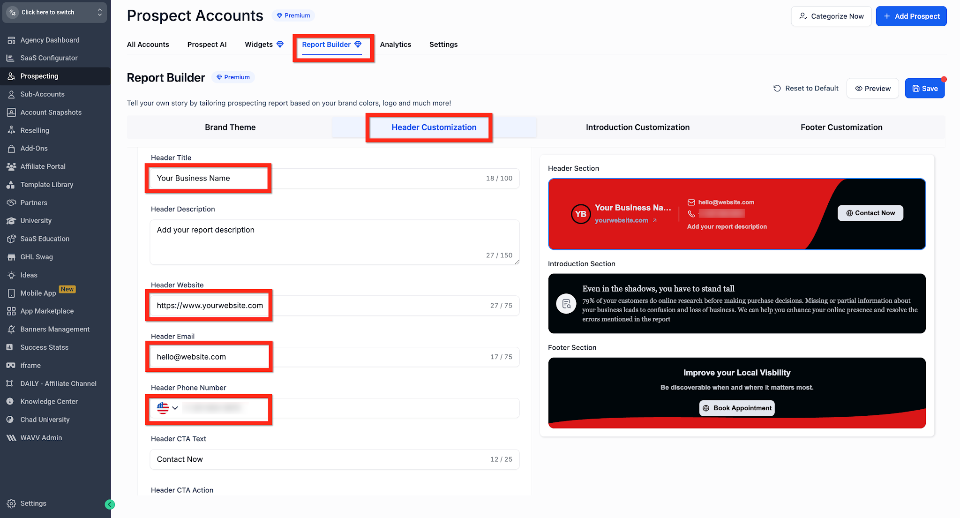
Task: Click the SaaS Configurator chart icon
Action: click(x=10, y=58)
